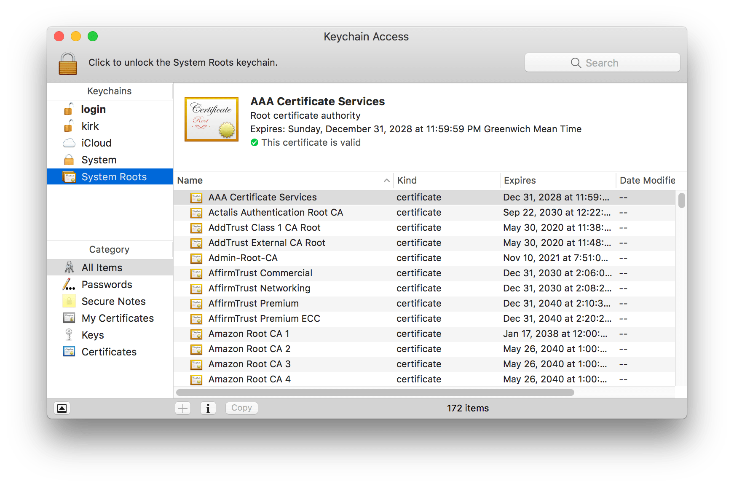Screen dimensions: 734x486
Task: Show All Items category
Action: [110, 268]
